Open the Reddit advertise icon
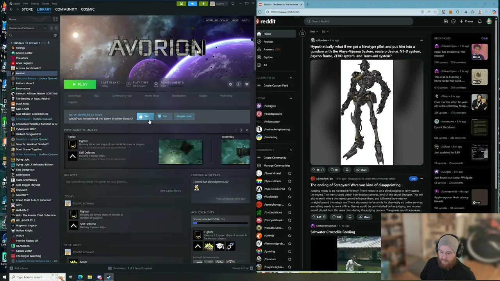The height and width of the screenshot is (281, 500). point(446,21)
